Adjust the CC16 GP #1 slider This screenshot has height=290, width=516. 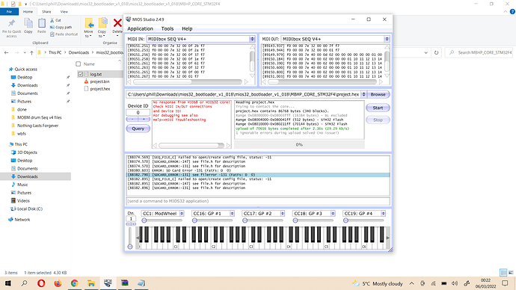213,220
